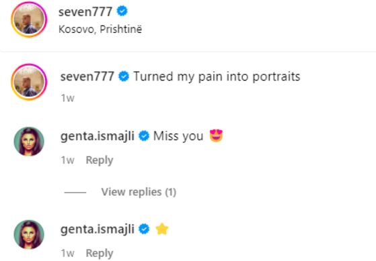Click genta.ismajli username on Miss you comment
Viewport: 376px width, 261px height.
[x=98, y=136]
